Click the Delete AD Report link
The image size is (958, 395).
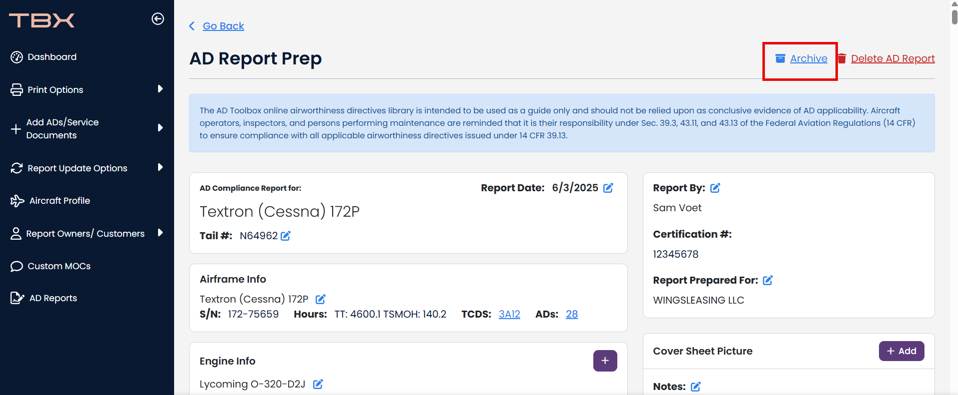pos(892,58)
